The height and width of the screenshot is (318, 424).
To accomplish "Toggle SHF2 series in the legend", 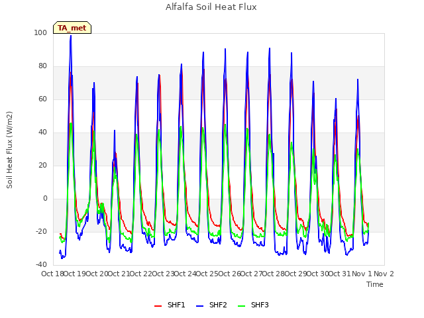I will (x=211, y=305).
